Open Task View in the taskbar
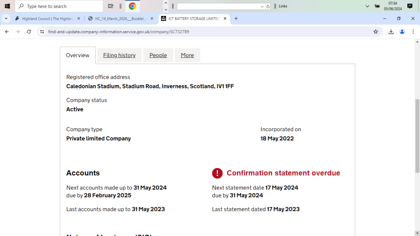The width and height of the screenshot is (420, 236). (110, 6)
